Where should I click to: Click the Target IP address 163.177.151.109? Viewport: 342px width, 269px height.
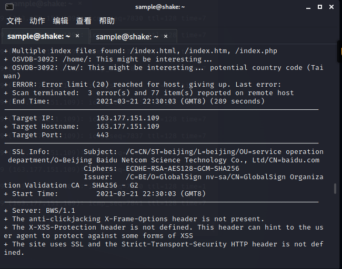127,118
